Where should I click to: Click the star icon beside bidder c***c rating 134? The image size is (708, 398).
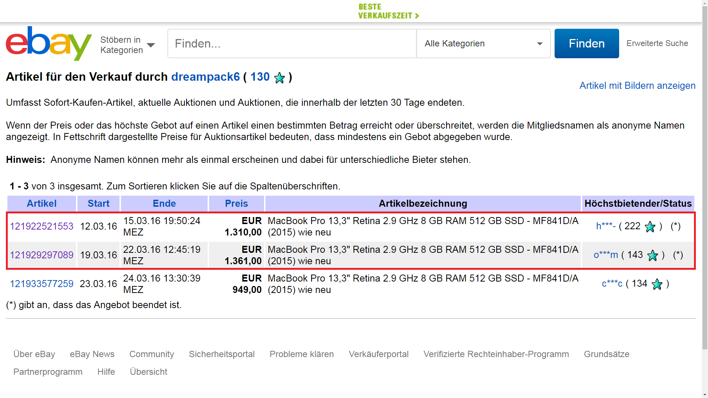[x=657, y=284]
